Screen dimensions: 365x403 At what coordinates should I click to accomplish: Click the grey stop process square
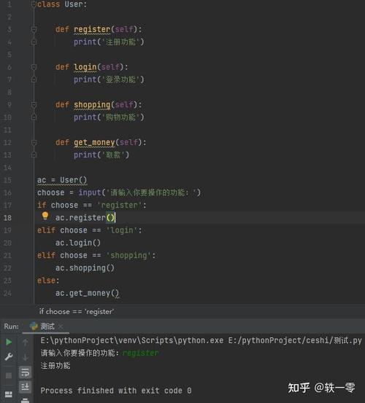point(9,375)
